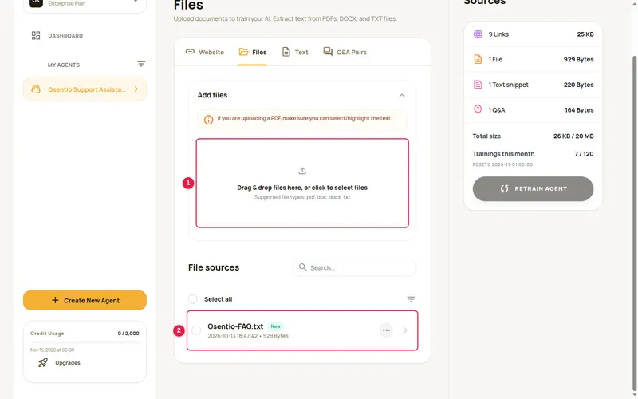This screenshot has height=399, width=638.
Task: Click the Supported file types hint text
Action: coord(302,197)
